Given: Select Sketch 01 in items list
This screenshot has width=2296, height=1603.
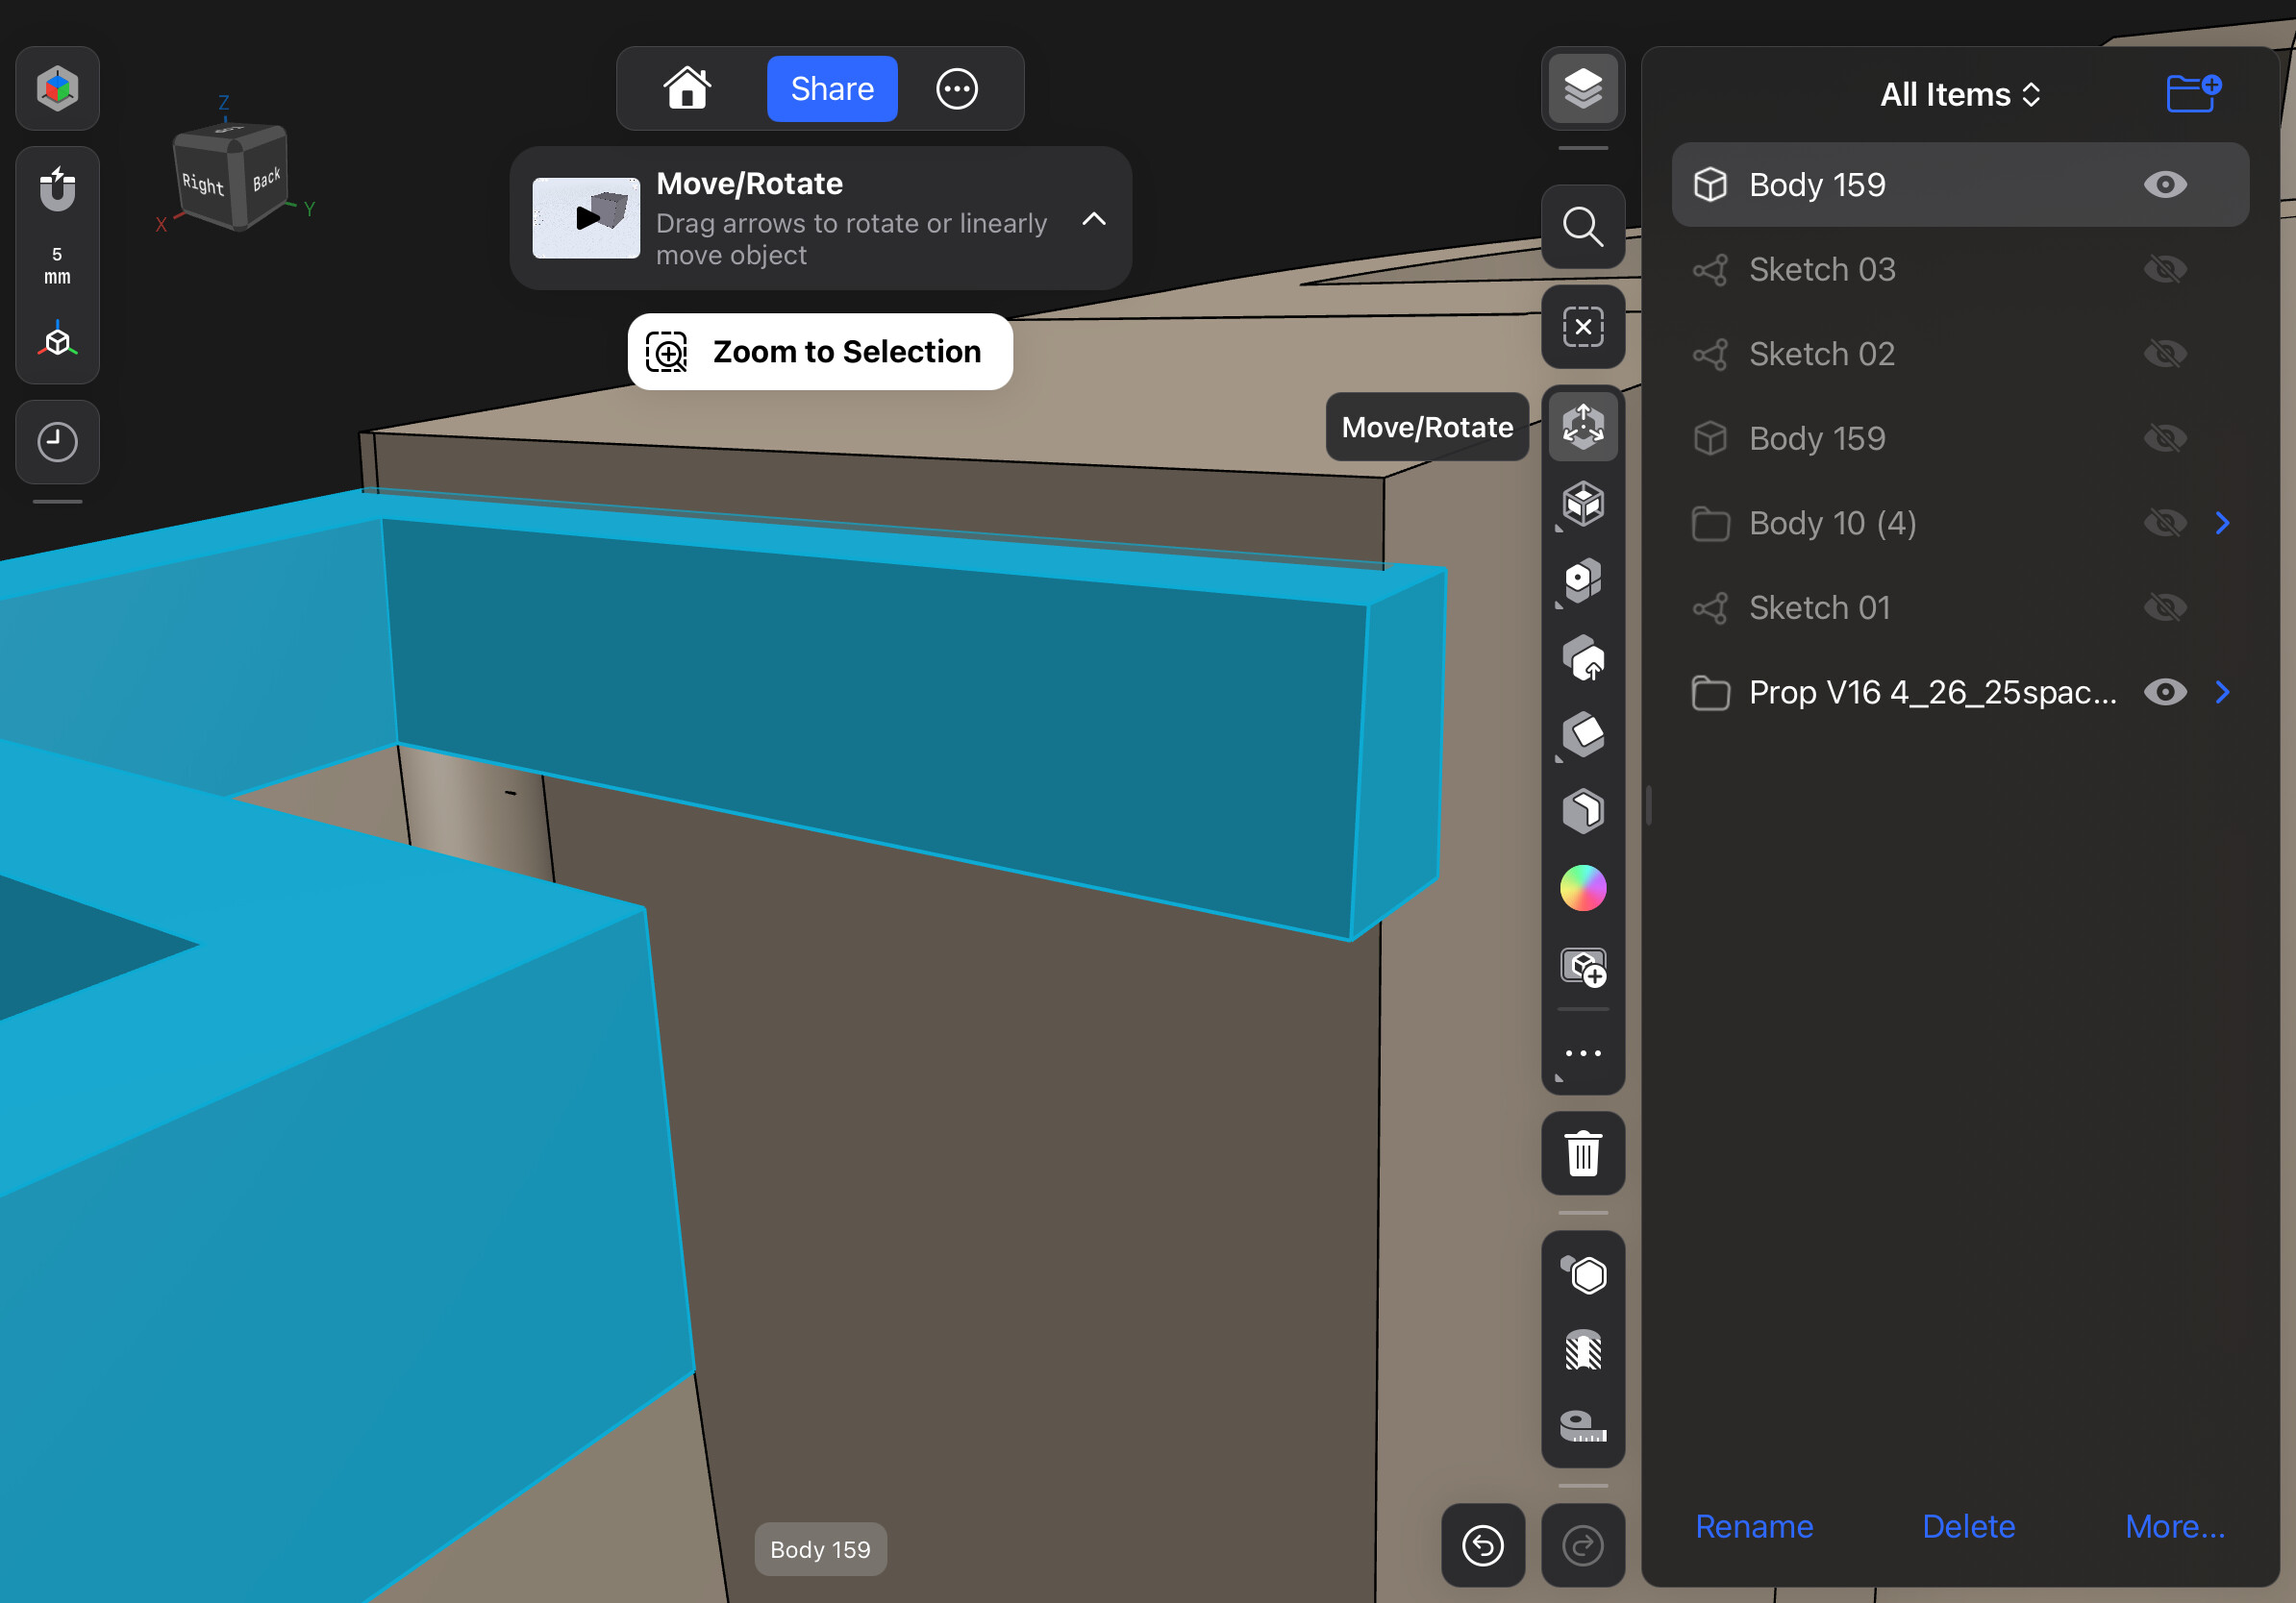Looking at the screenshot, I should [1819, 607].
